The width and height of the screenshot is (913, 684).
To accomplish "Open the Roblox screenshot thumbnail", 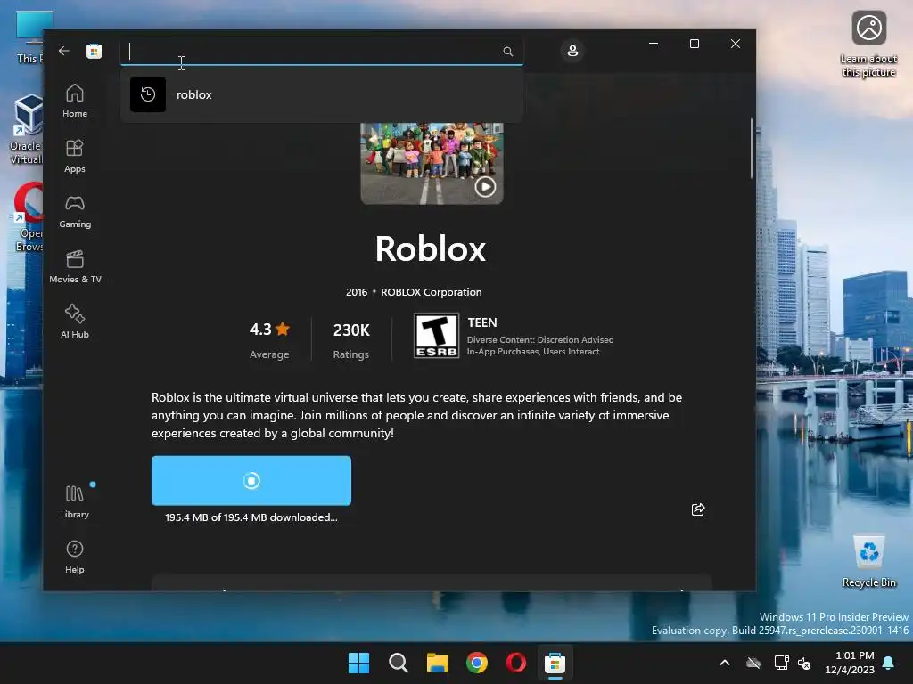I will tap(432, 164).
